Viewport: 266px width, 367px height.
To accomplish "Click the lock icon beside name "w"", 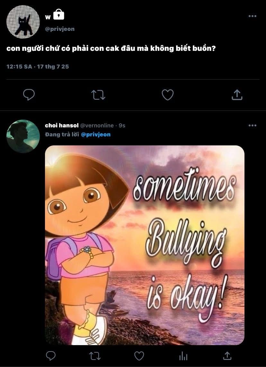I will point(58,14).
